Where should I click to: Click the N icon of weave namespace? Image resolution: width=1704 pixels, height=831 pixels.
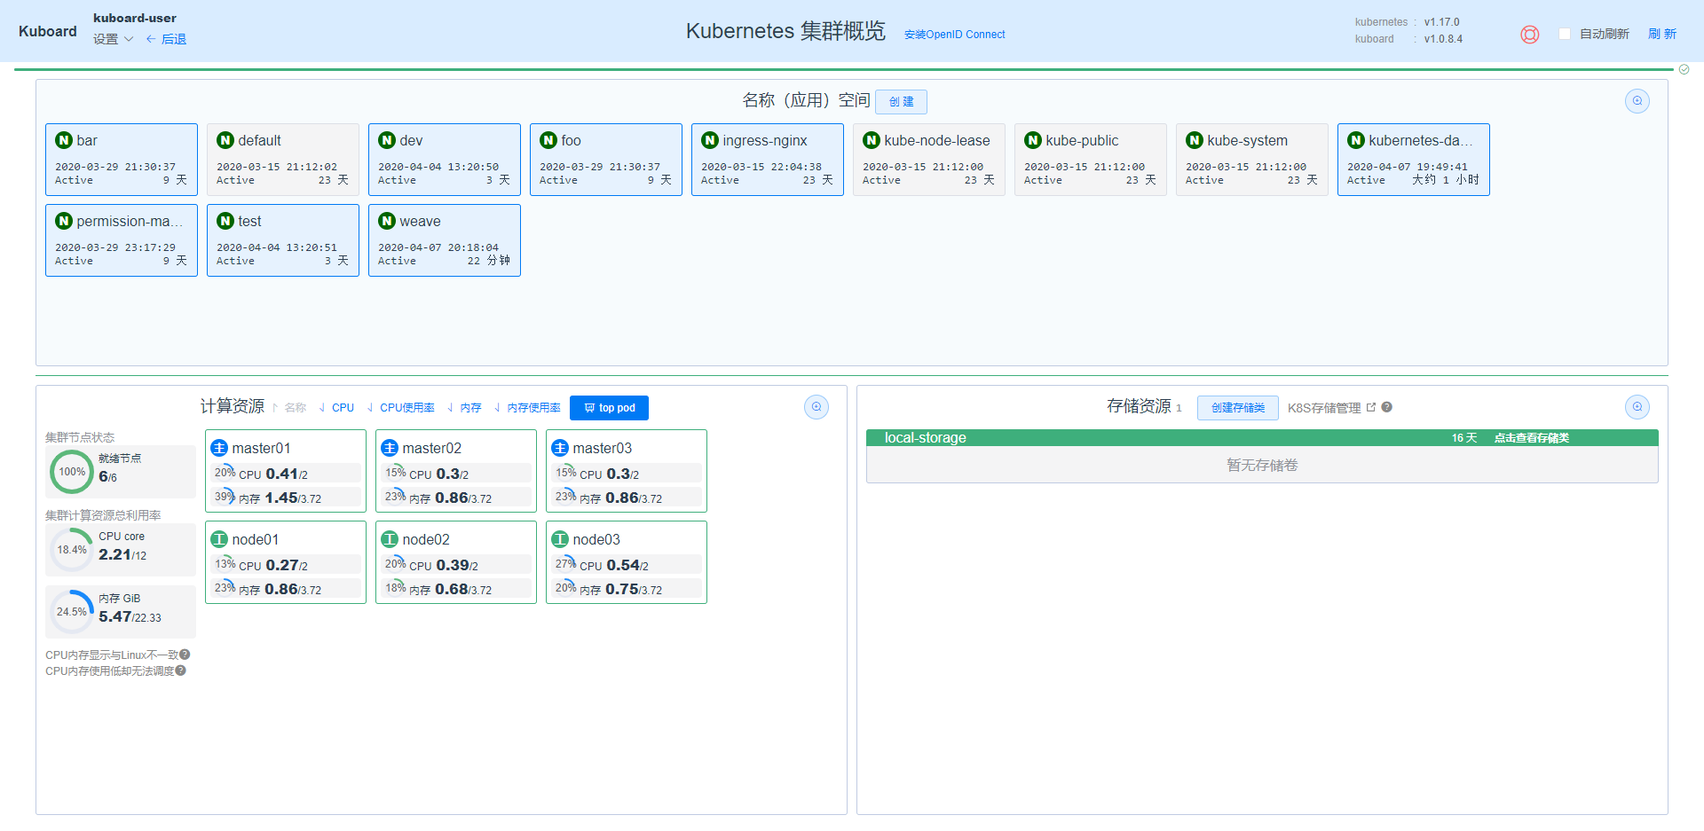point(387,221)
